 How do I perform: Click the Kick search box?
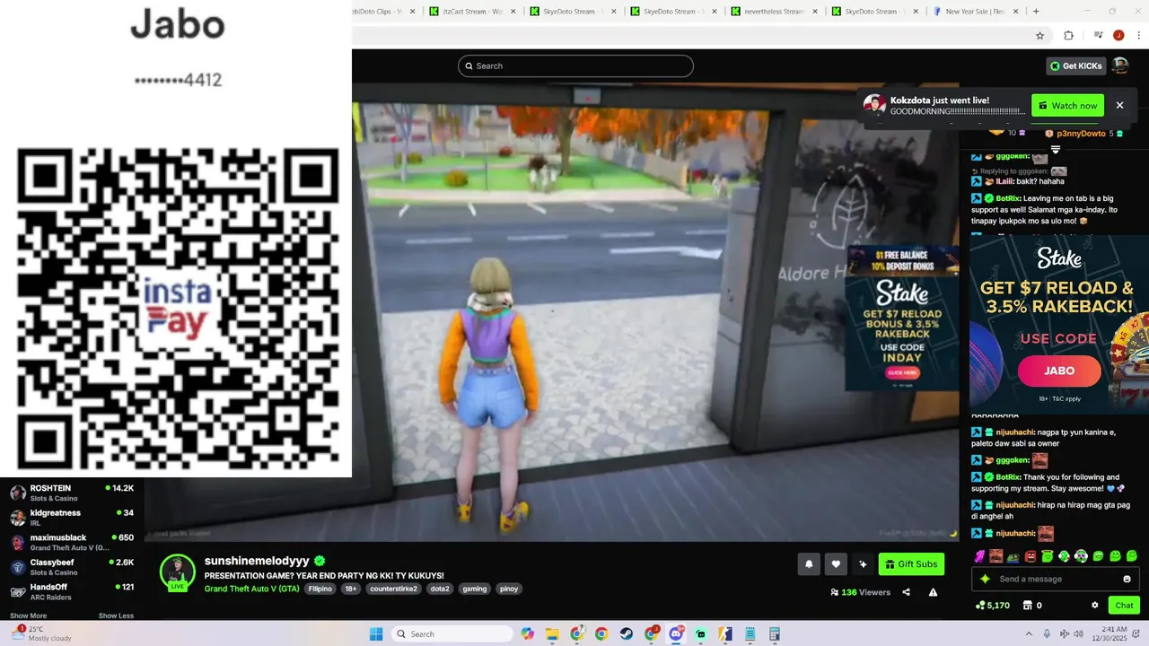575,65
